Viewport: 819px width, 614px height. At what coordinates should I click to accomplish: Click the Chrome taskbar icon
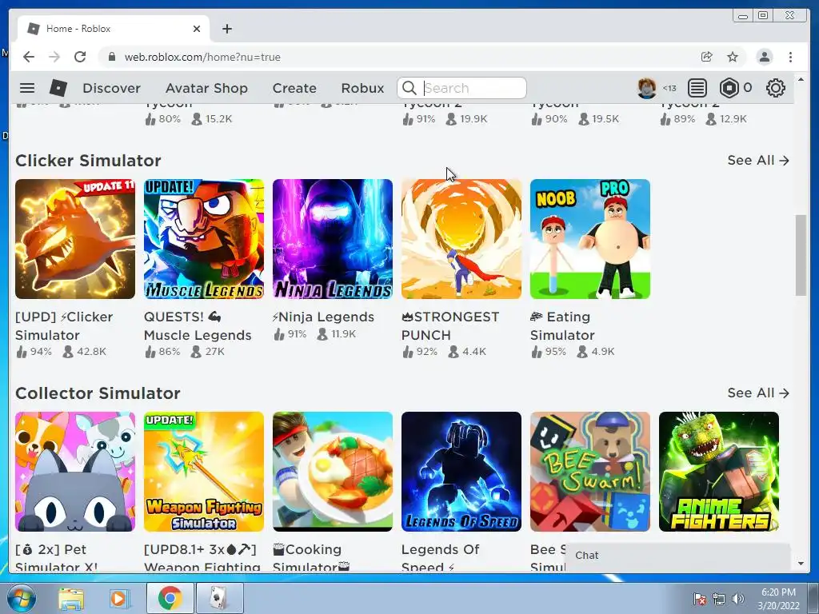click(x=170, y=598)
